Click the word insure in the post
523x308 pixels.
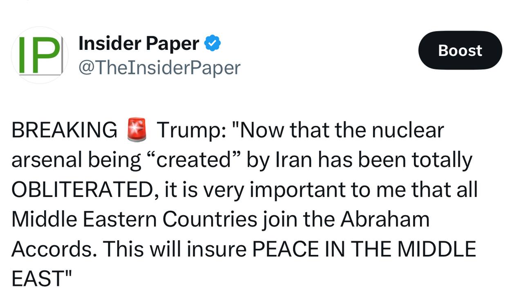pos(217,249)
